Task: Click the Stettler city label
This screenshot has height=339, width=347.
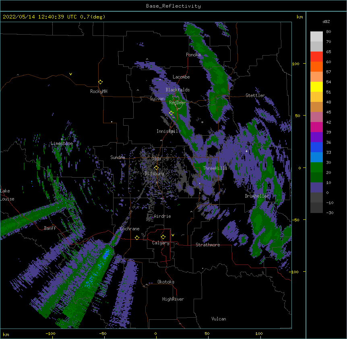Action: click(x=255, y=95)
